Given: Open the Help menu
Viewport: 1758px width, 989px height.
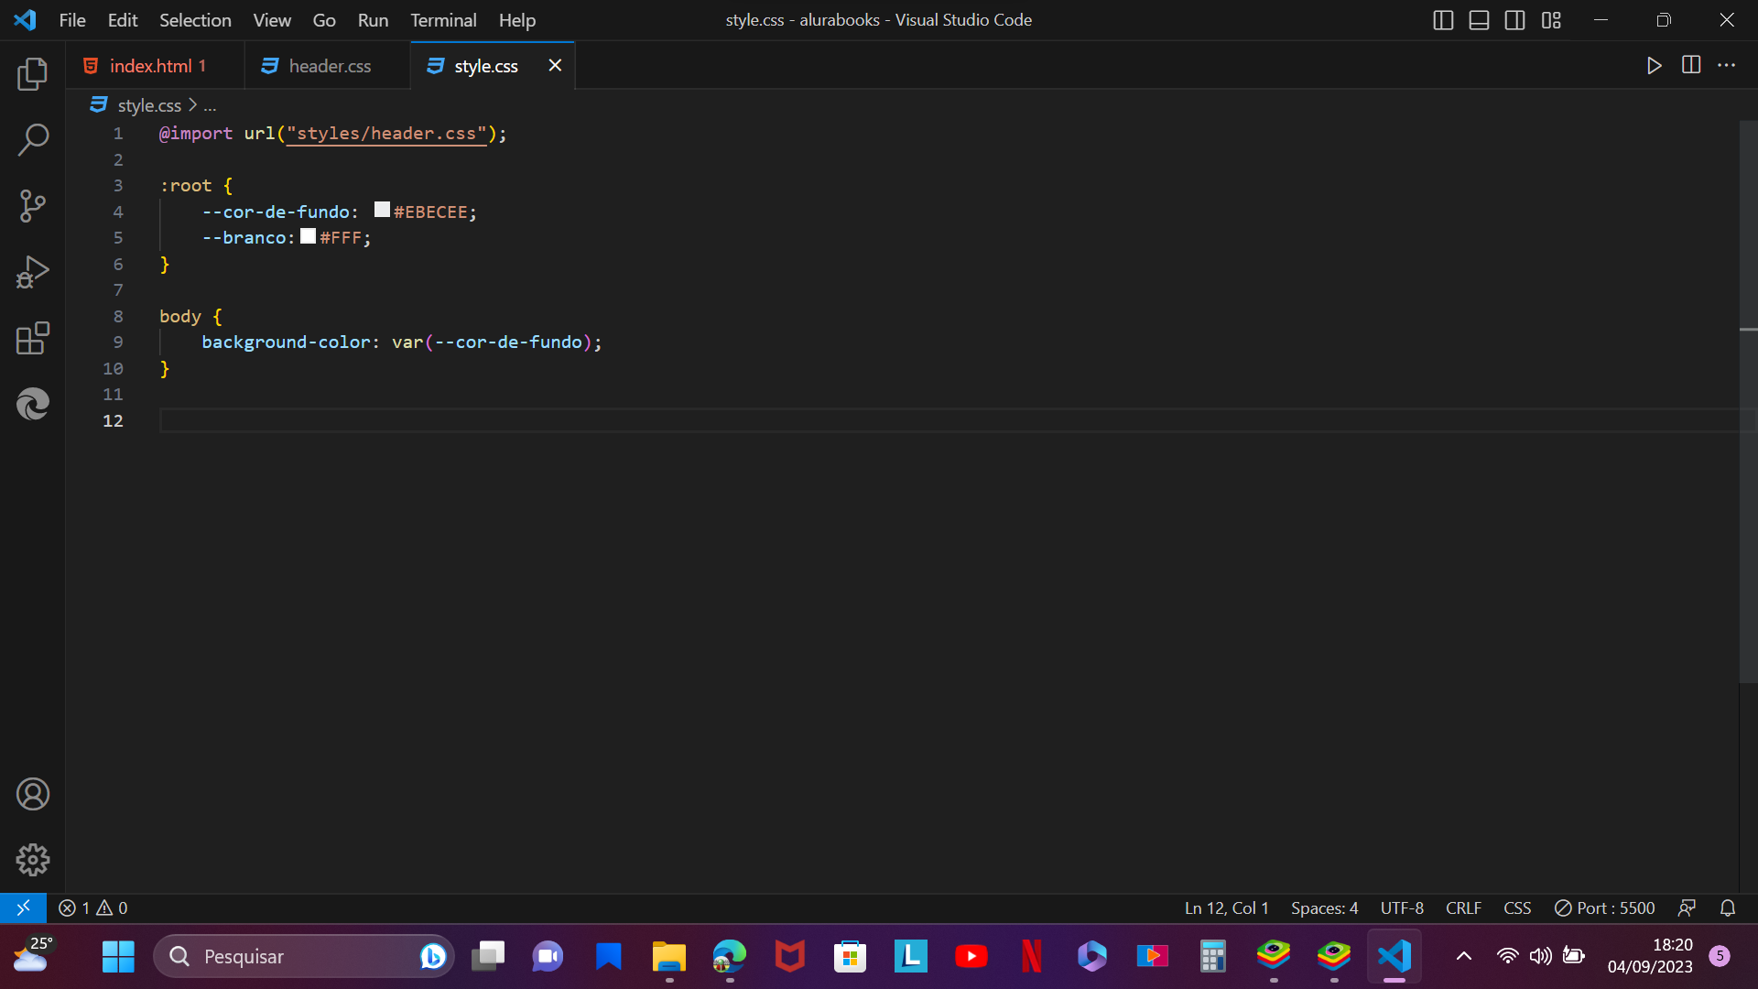Looking at the screenshot, I should 517,20.
